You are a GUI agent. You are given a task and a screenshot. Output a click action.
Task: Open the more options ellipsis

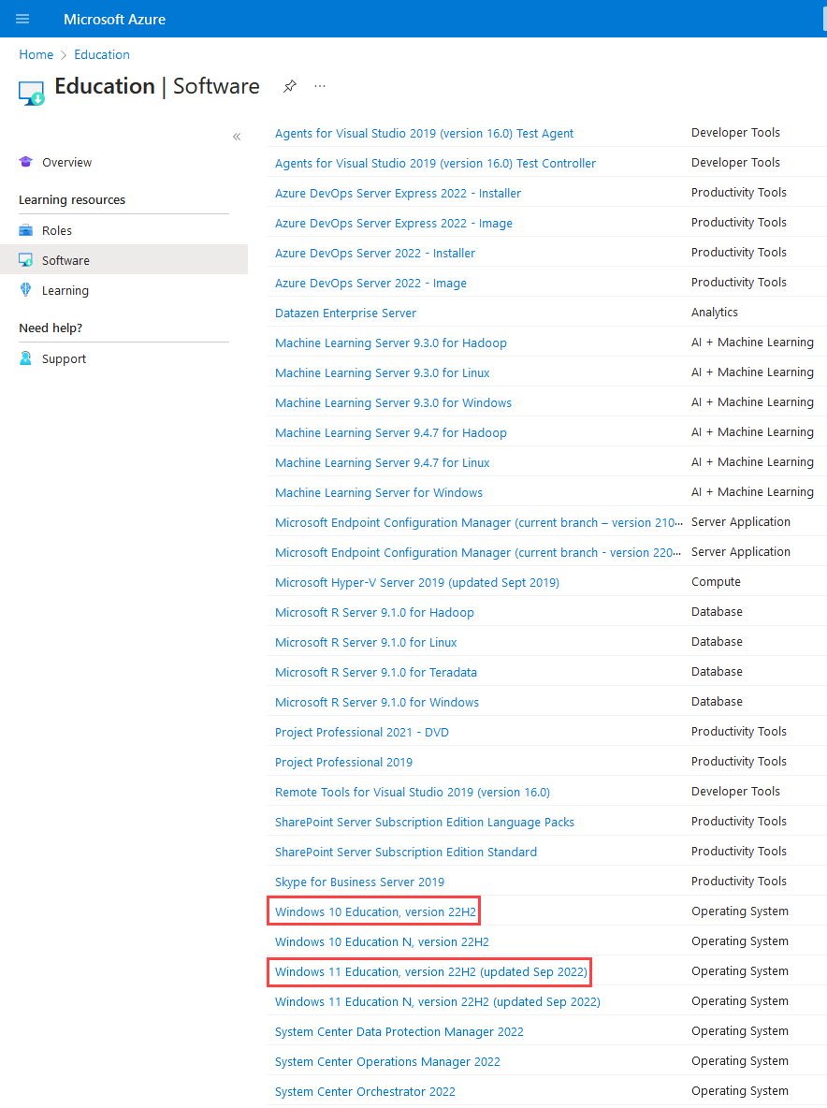click(x=320, y=86)
